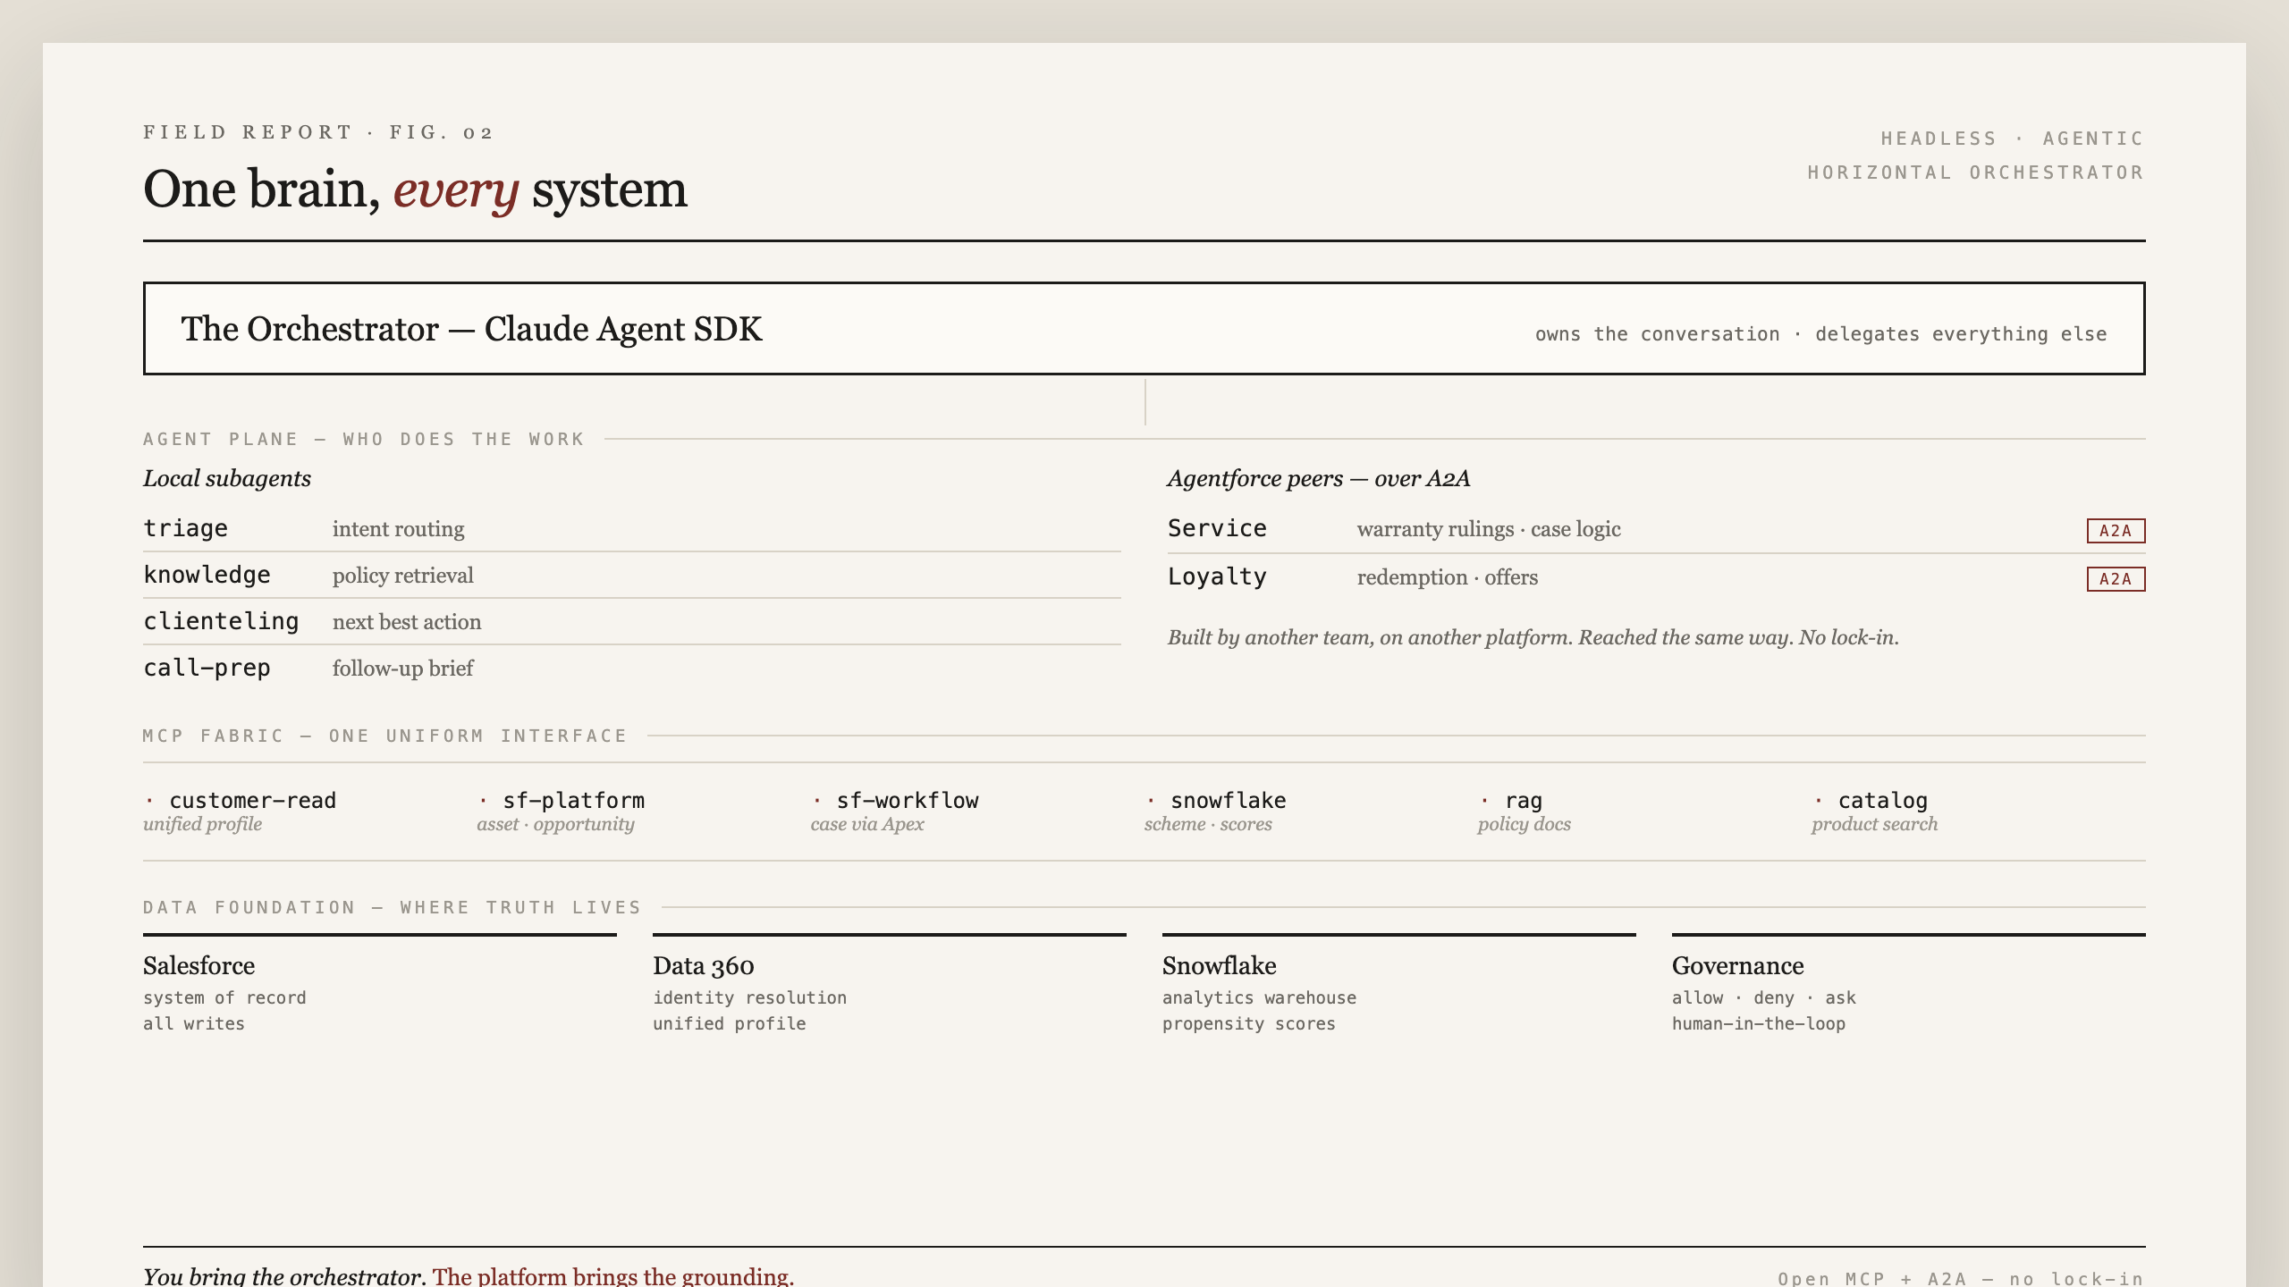Click the 'Local subagents' subheading
Viewport: 2289px width, 1287px height.
(x=227, y=478)
